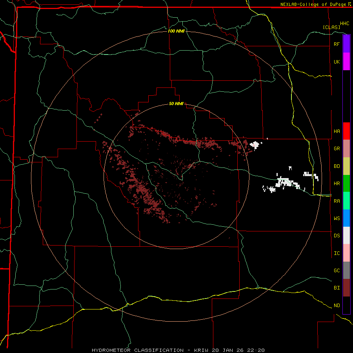Click the GR salmon legend swatch
Image resolution: width=353 pixels, height=353 pixels.
click(346, 148)
